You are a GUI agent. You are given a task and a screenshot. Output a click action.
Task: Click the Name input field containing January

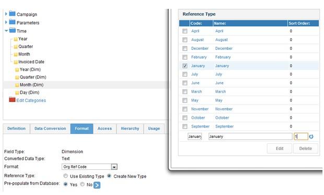[x=250, y=136]
